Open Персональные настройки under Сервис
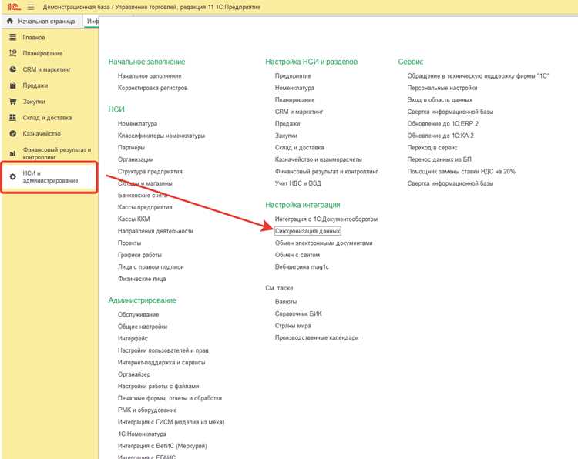The height and width of the screenshot is (459, 578). 442,88
